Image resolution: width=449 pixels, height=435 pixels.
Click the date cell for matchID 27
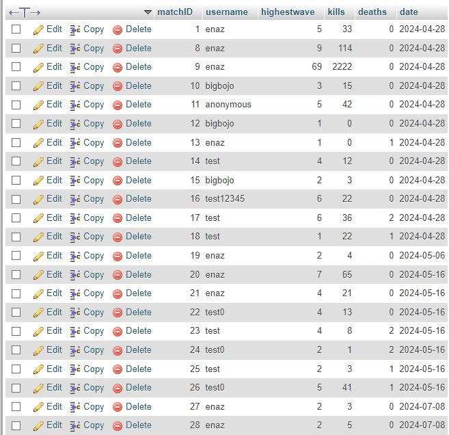pyautogui.click(x=422, y=407)
